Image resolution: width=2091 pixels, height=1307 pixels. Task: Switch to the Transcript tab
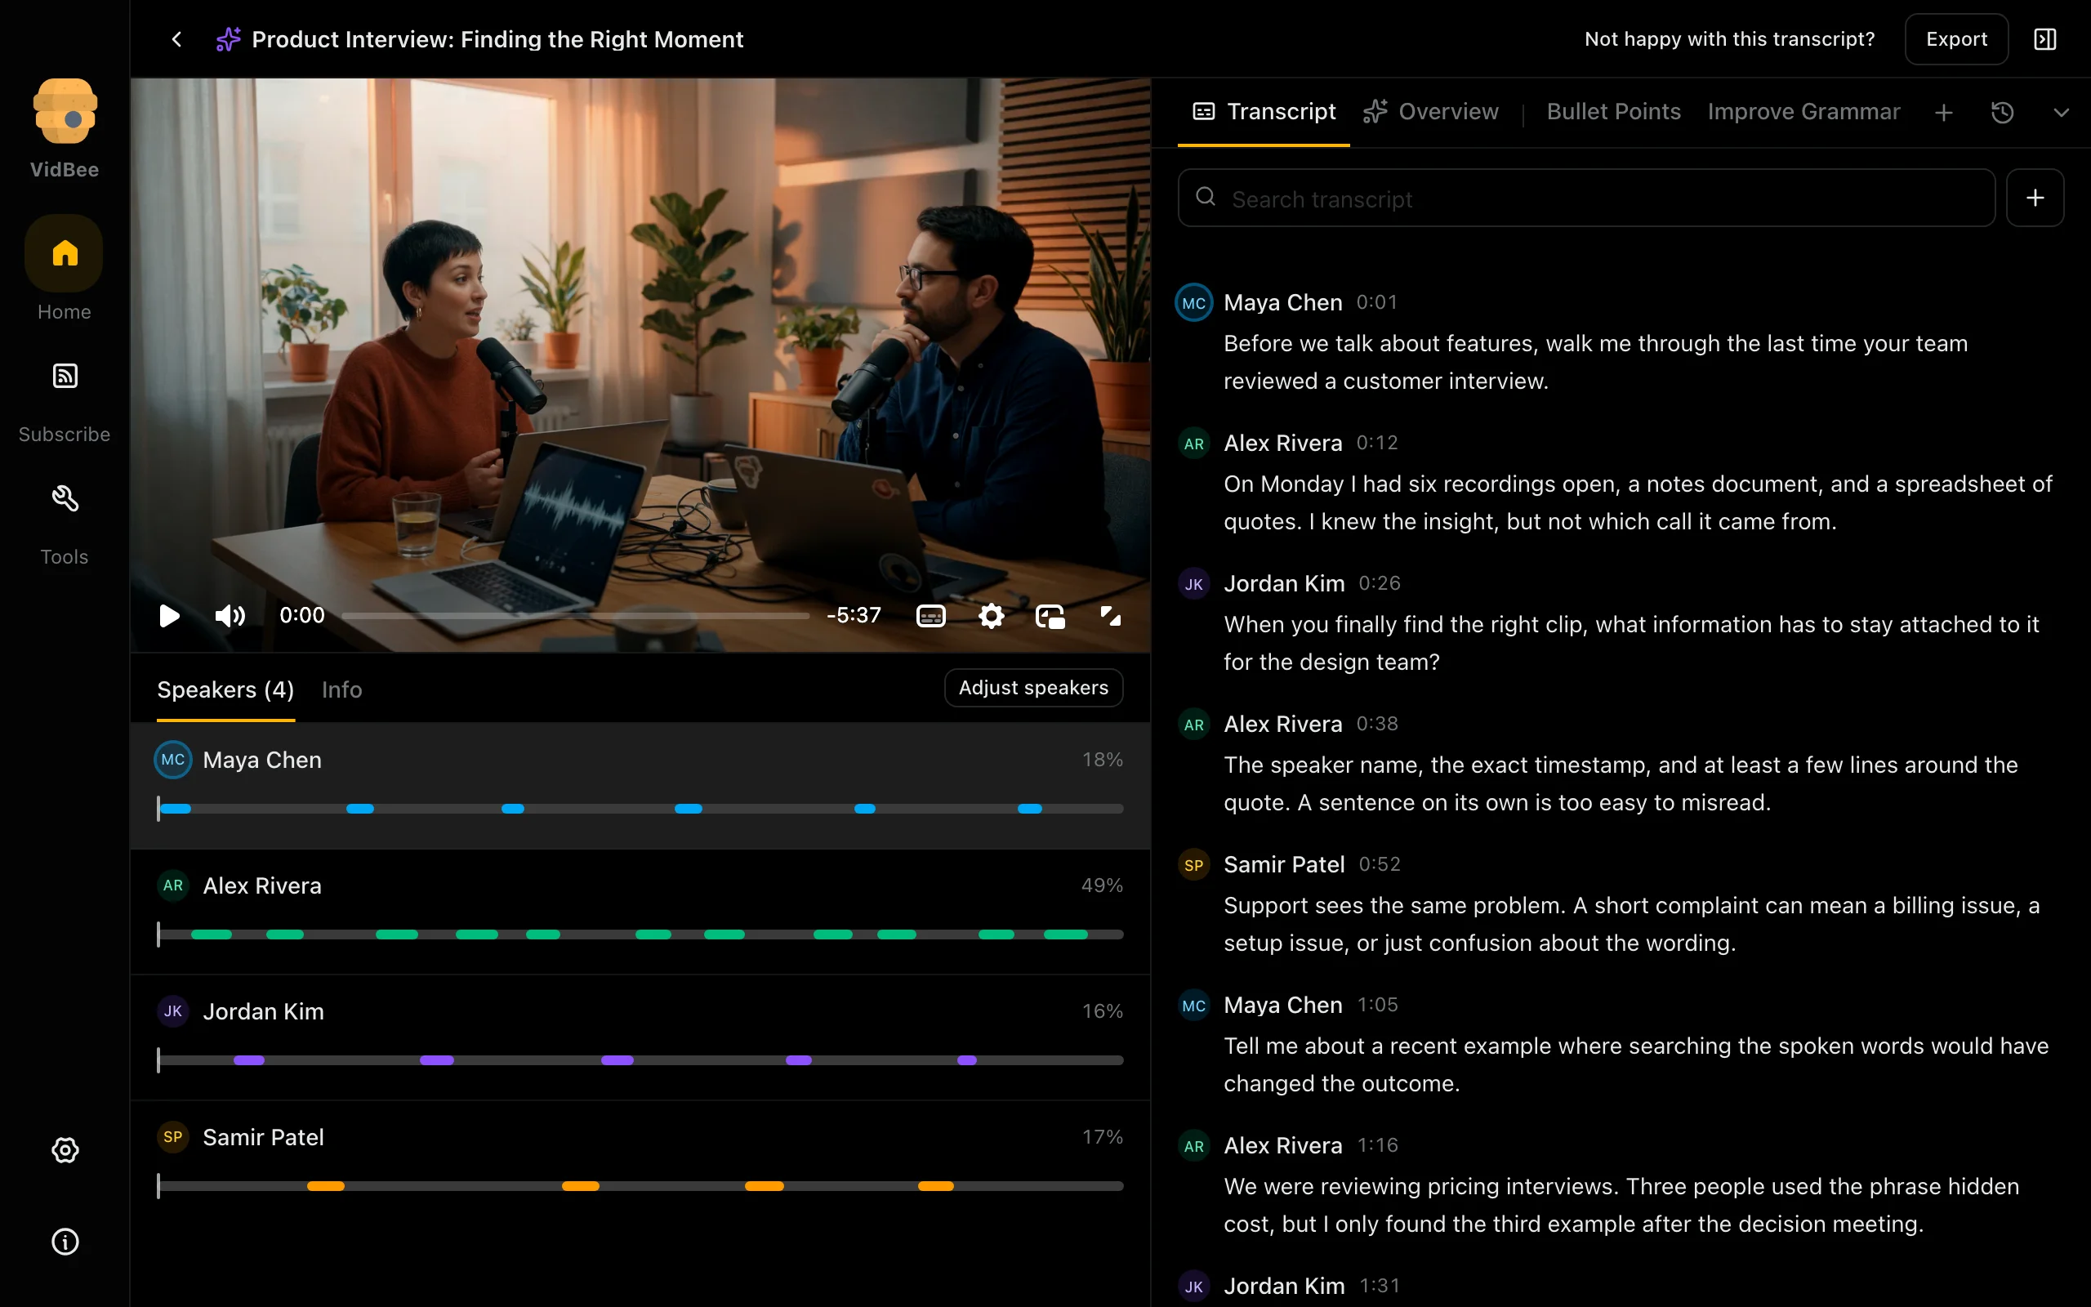click(x=1264, y=112)
